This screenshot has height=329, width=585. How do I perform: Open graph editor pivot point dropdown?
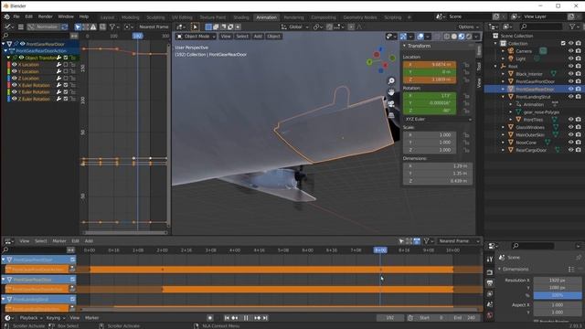click(128, 27)
